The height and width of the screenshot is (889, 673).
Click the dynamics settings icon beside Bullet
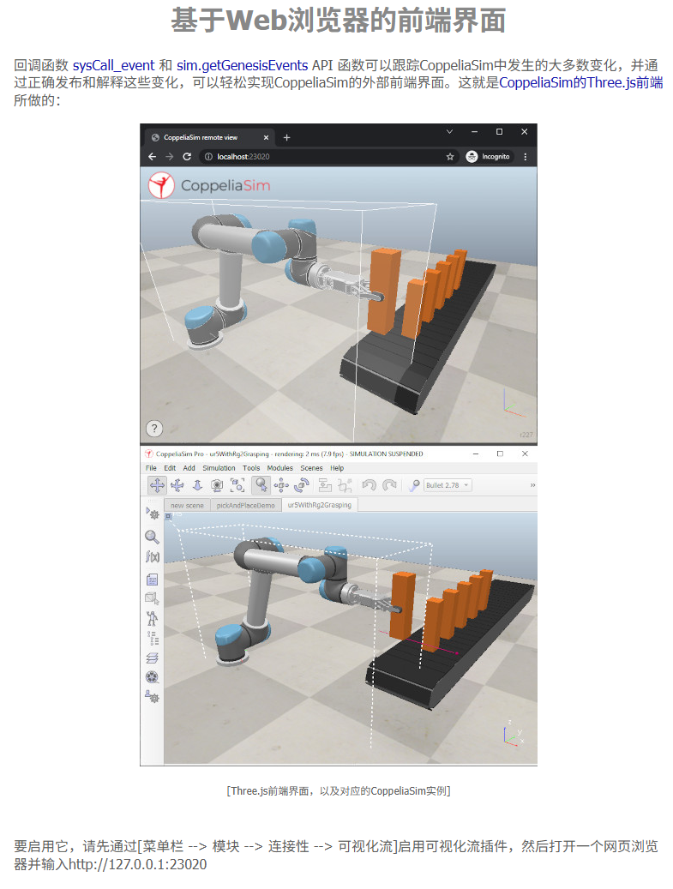point(414,484)
